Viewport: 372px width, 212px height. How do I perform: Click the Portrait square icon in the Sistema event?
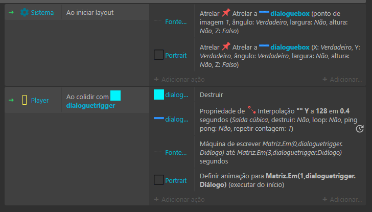point(159,55)
